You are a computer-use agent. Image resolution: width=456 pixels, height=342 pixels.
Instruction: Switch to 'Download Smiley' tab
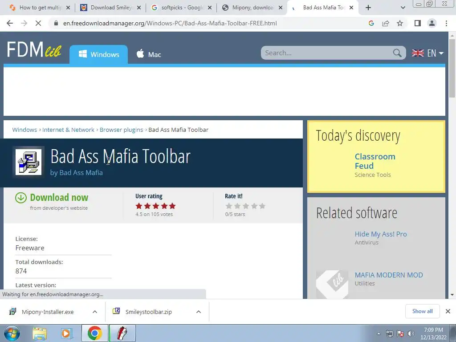pos(111,8)
